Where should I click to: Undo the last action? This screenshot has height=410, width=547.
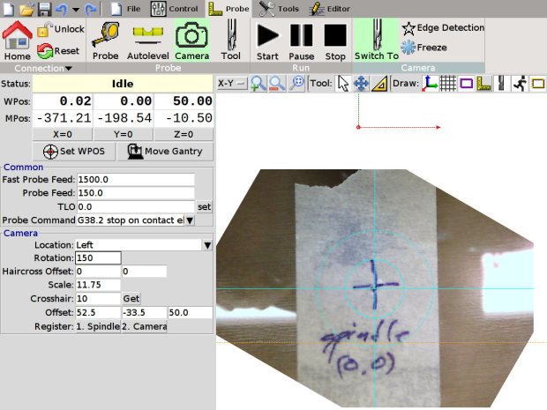click(x=62, y=9)
